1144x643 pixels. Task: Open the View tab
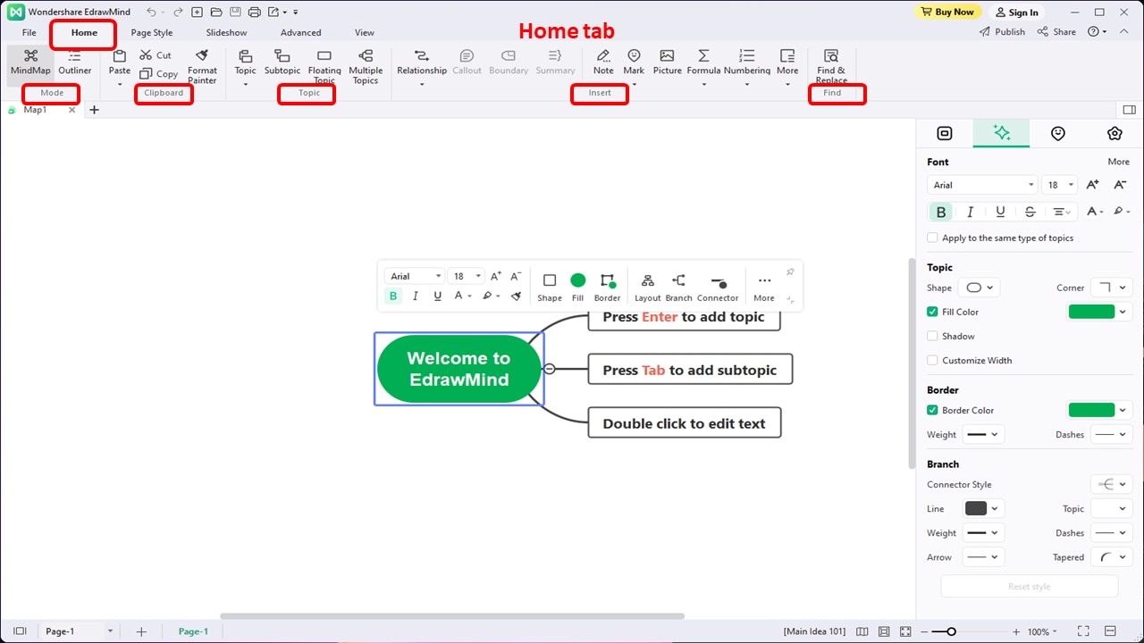tap(365, 32)
